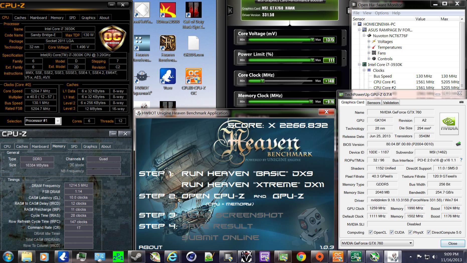Click the Power Limit (%) slider
The width and height of the screenshot is (467, 263).
click(280, 60)
